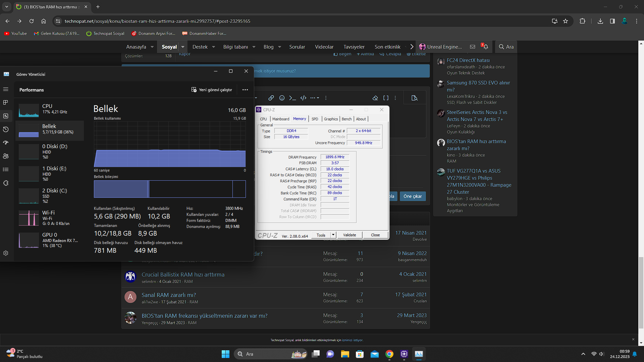The width and height of the screenshot is (644, 362).
Task: Toggle BB code brackets mode
Action: [386, 98]
